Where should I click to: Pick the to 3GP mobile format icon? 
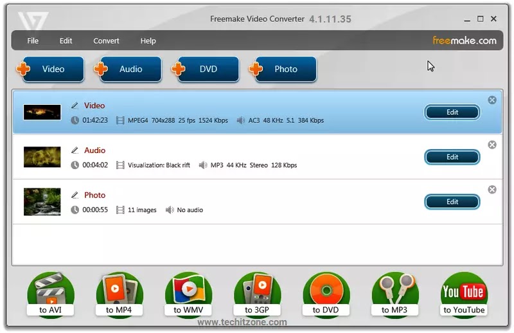pos(258,294)
